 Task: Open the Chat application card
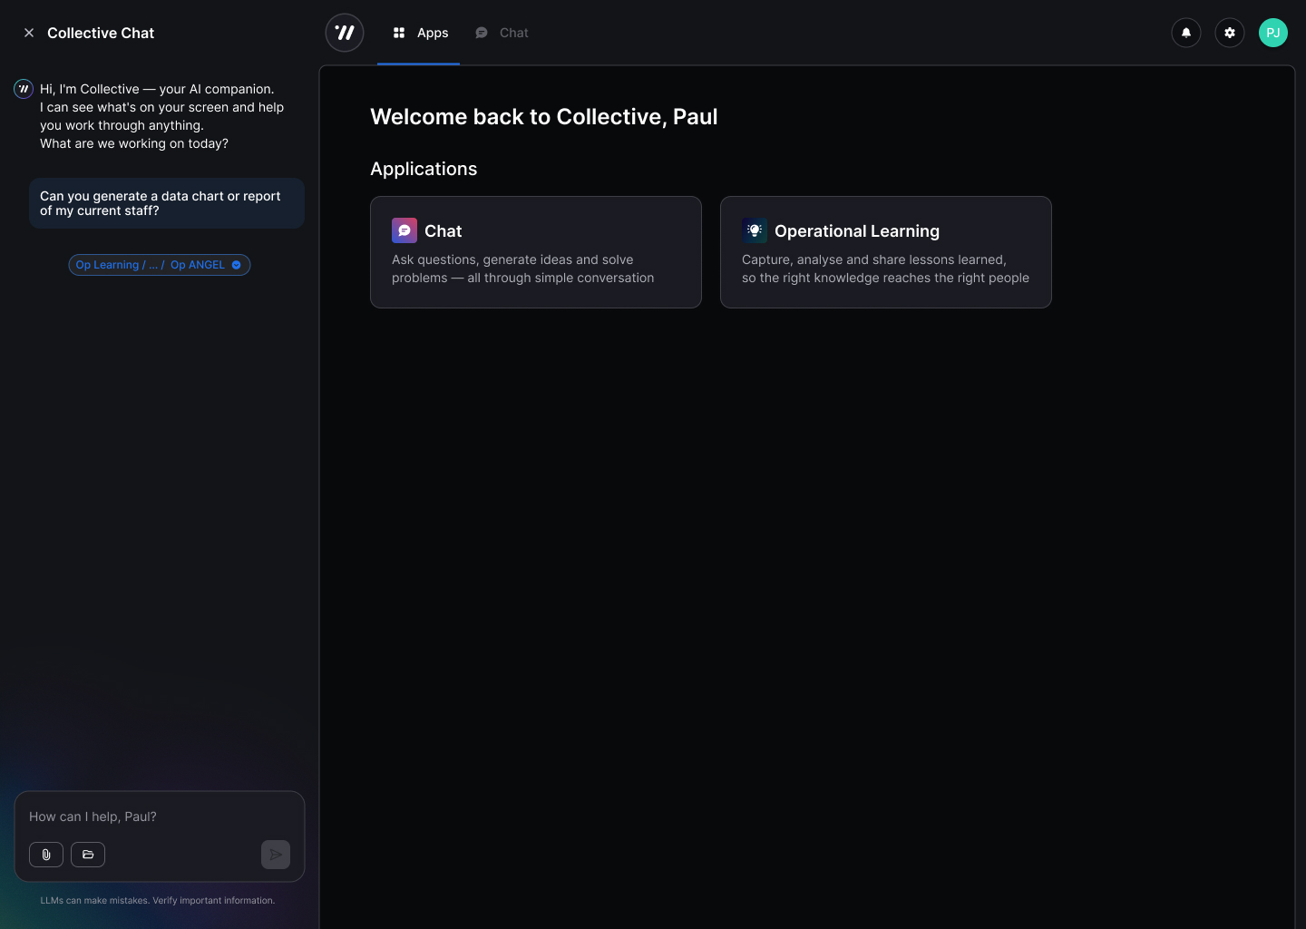[x=536, y=252]
